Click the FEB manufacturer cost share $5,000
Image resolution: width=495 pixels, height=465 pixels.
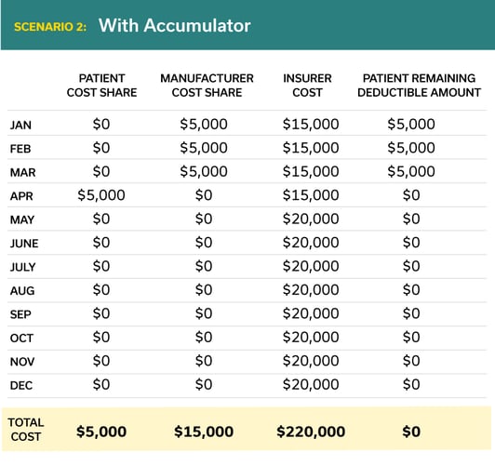click(204, 148)
